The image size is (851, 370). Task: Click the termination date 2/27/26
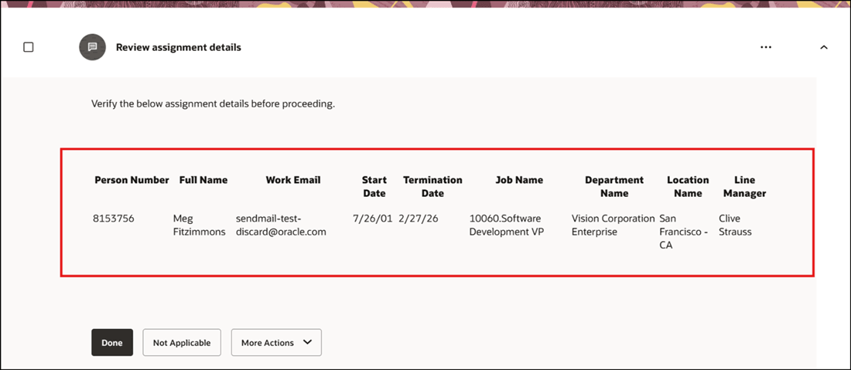(419, 219)
